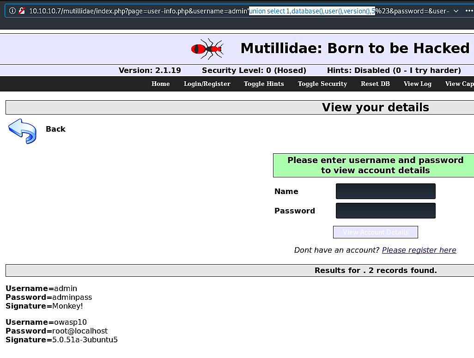Click the Signature=Monkey! result line
474x358 pixels.
pos(44,306)
